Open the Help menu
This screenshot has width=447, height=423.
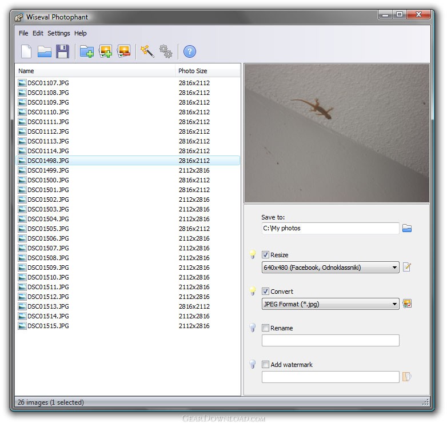[x=81, y=33]
